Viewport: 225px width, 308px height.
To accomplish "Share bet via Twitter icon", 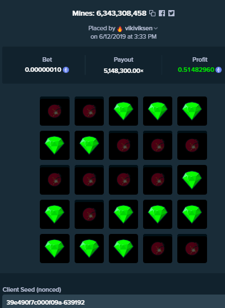I will 171,13.
